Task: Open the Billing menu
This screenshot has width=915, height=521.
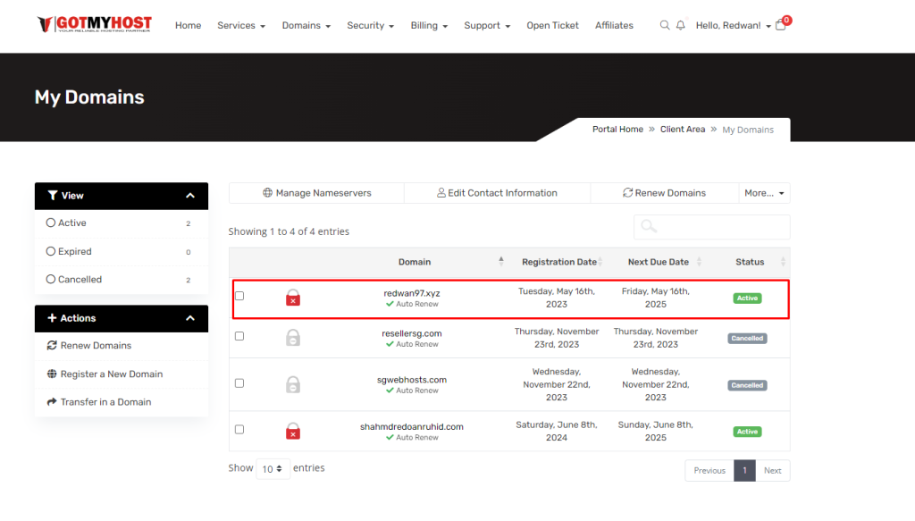Action: pyautogui.click(x=429, y=26)
